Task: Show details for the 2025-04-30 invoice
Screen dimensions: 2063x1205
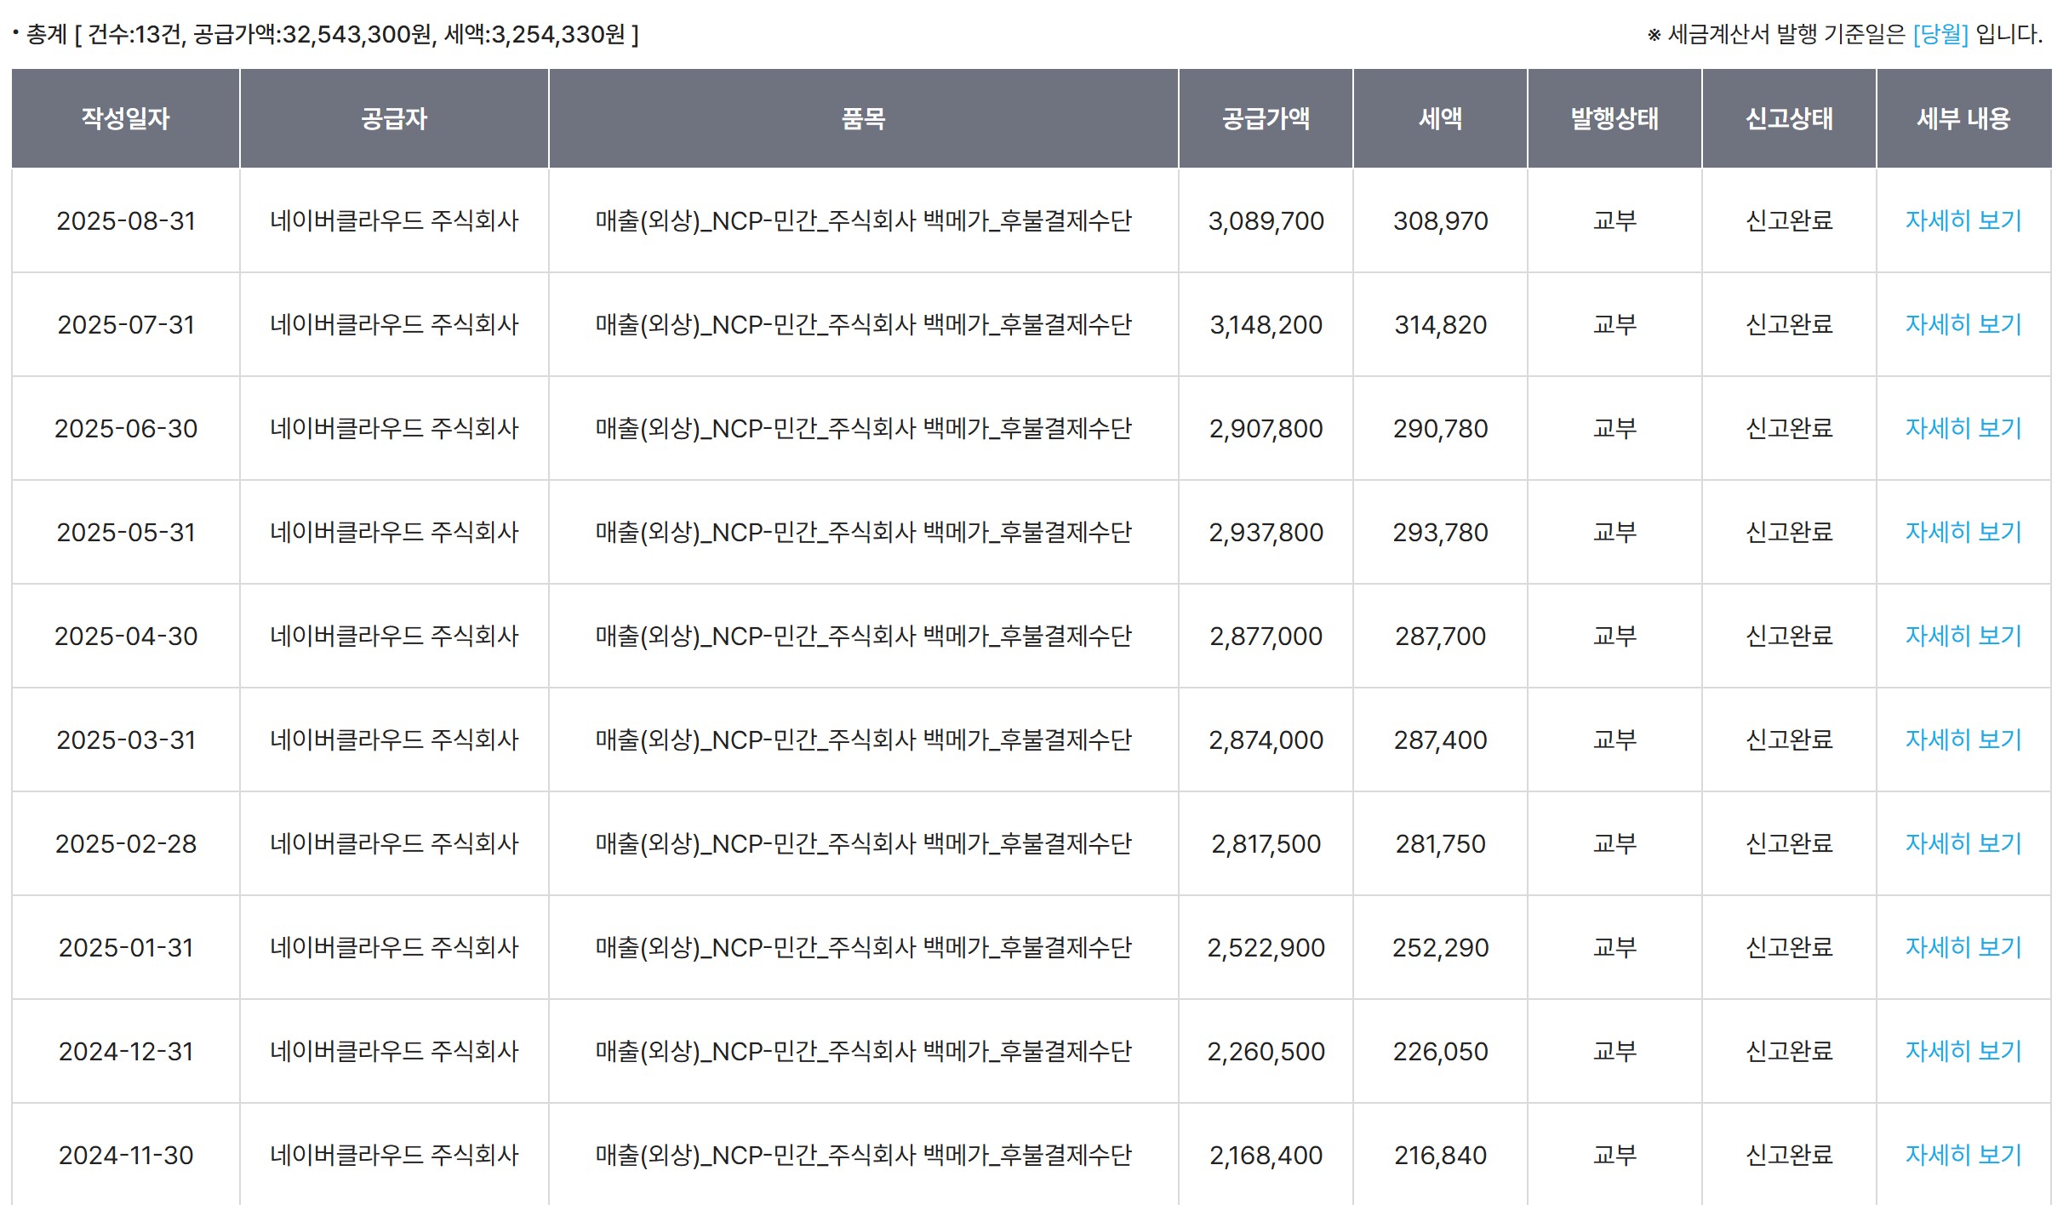Action: 1963,636
